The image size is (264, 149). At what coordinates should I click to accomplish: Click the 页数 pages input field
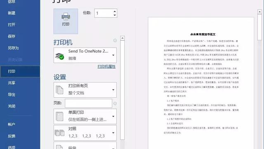coord(88,103)
